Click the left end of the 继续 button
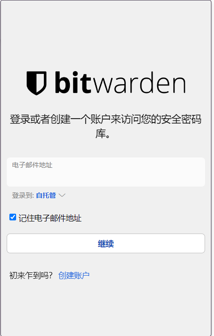 (15, 243)
